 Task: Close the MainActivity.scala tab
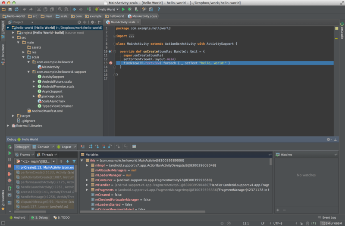click(138, 22)
